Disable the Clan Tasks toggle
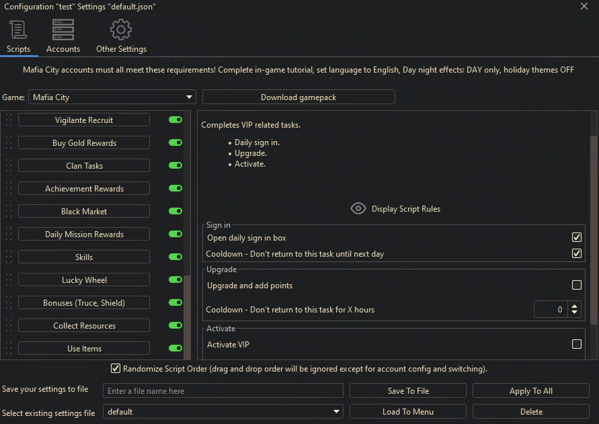 (175, 165)
